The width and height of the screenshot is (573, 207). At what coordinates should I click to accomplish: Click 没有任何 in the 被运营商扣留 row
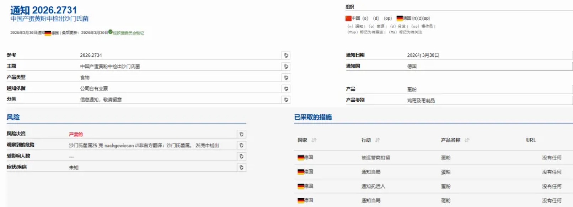(x=552, y=158)
